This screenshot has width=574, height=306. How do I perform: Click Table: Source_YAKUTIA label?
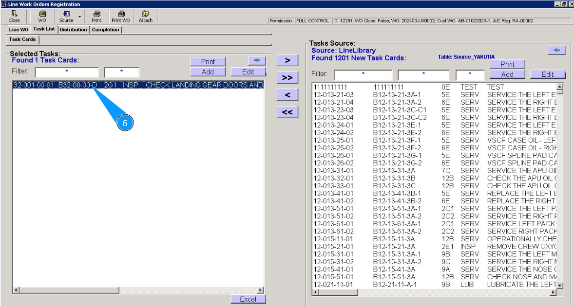click(x=466, y=57)
